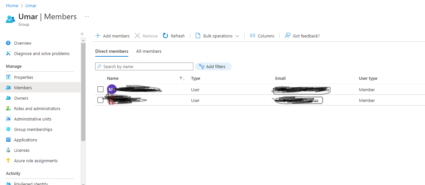This screenshot has width=425, height=185.
Task: Click the Azure role assignments key icon
Action: [9, 161]
